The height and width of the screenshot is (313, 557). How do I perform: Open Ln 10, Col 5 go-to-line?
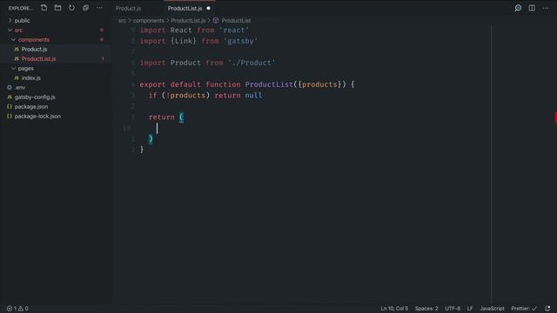click(x=394, y=309)
